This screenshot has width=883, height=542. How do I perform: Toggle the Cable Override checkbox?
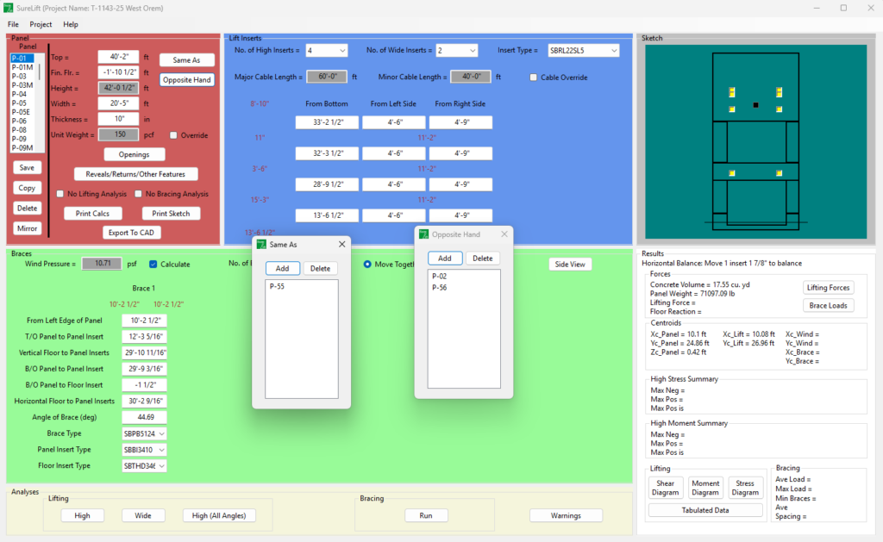534,78
